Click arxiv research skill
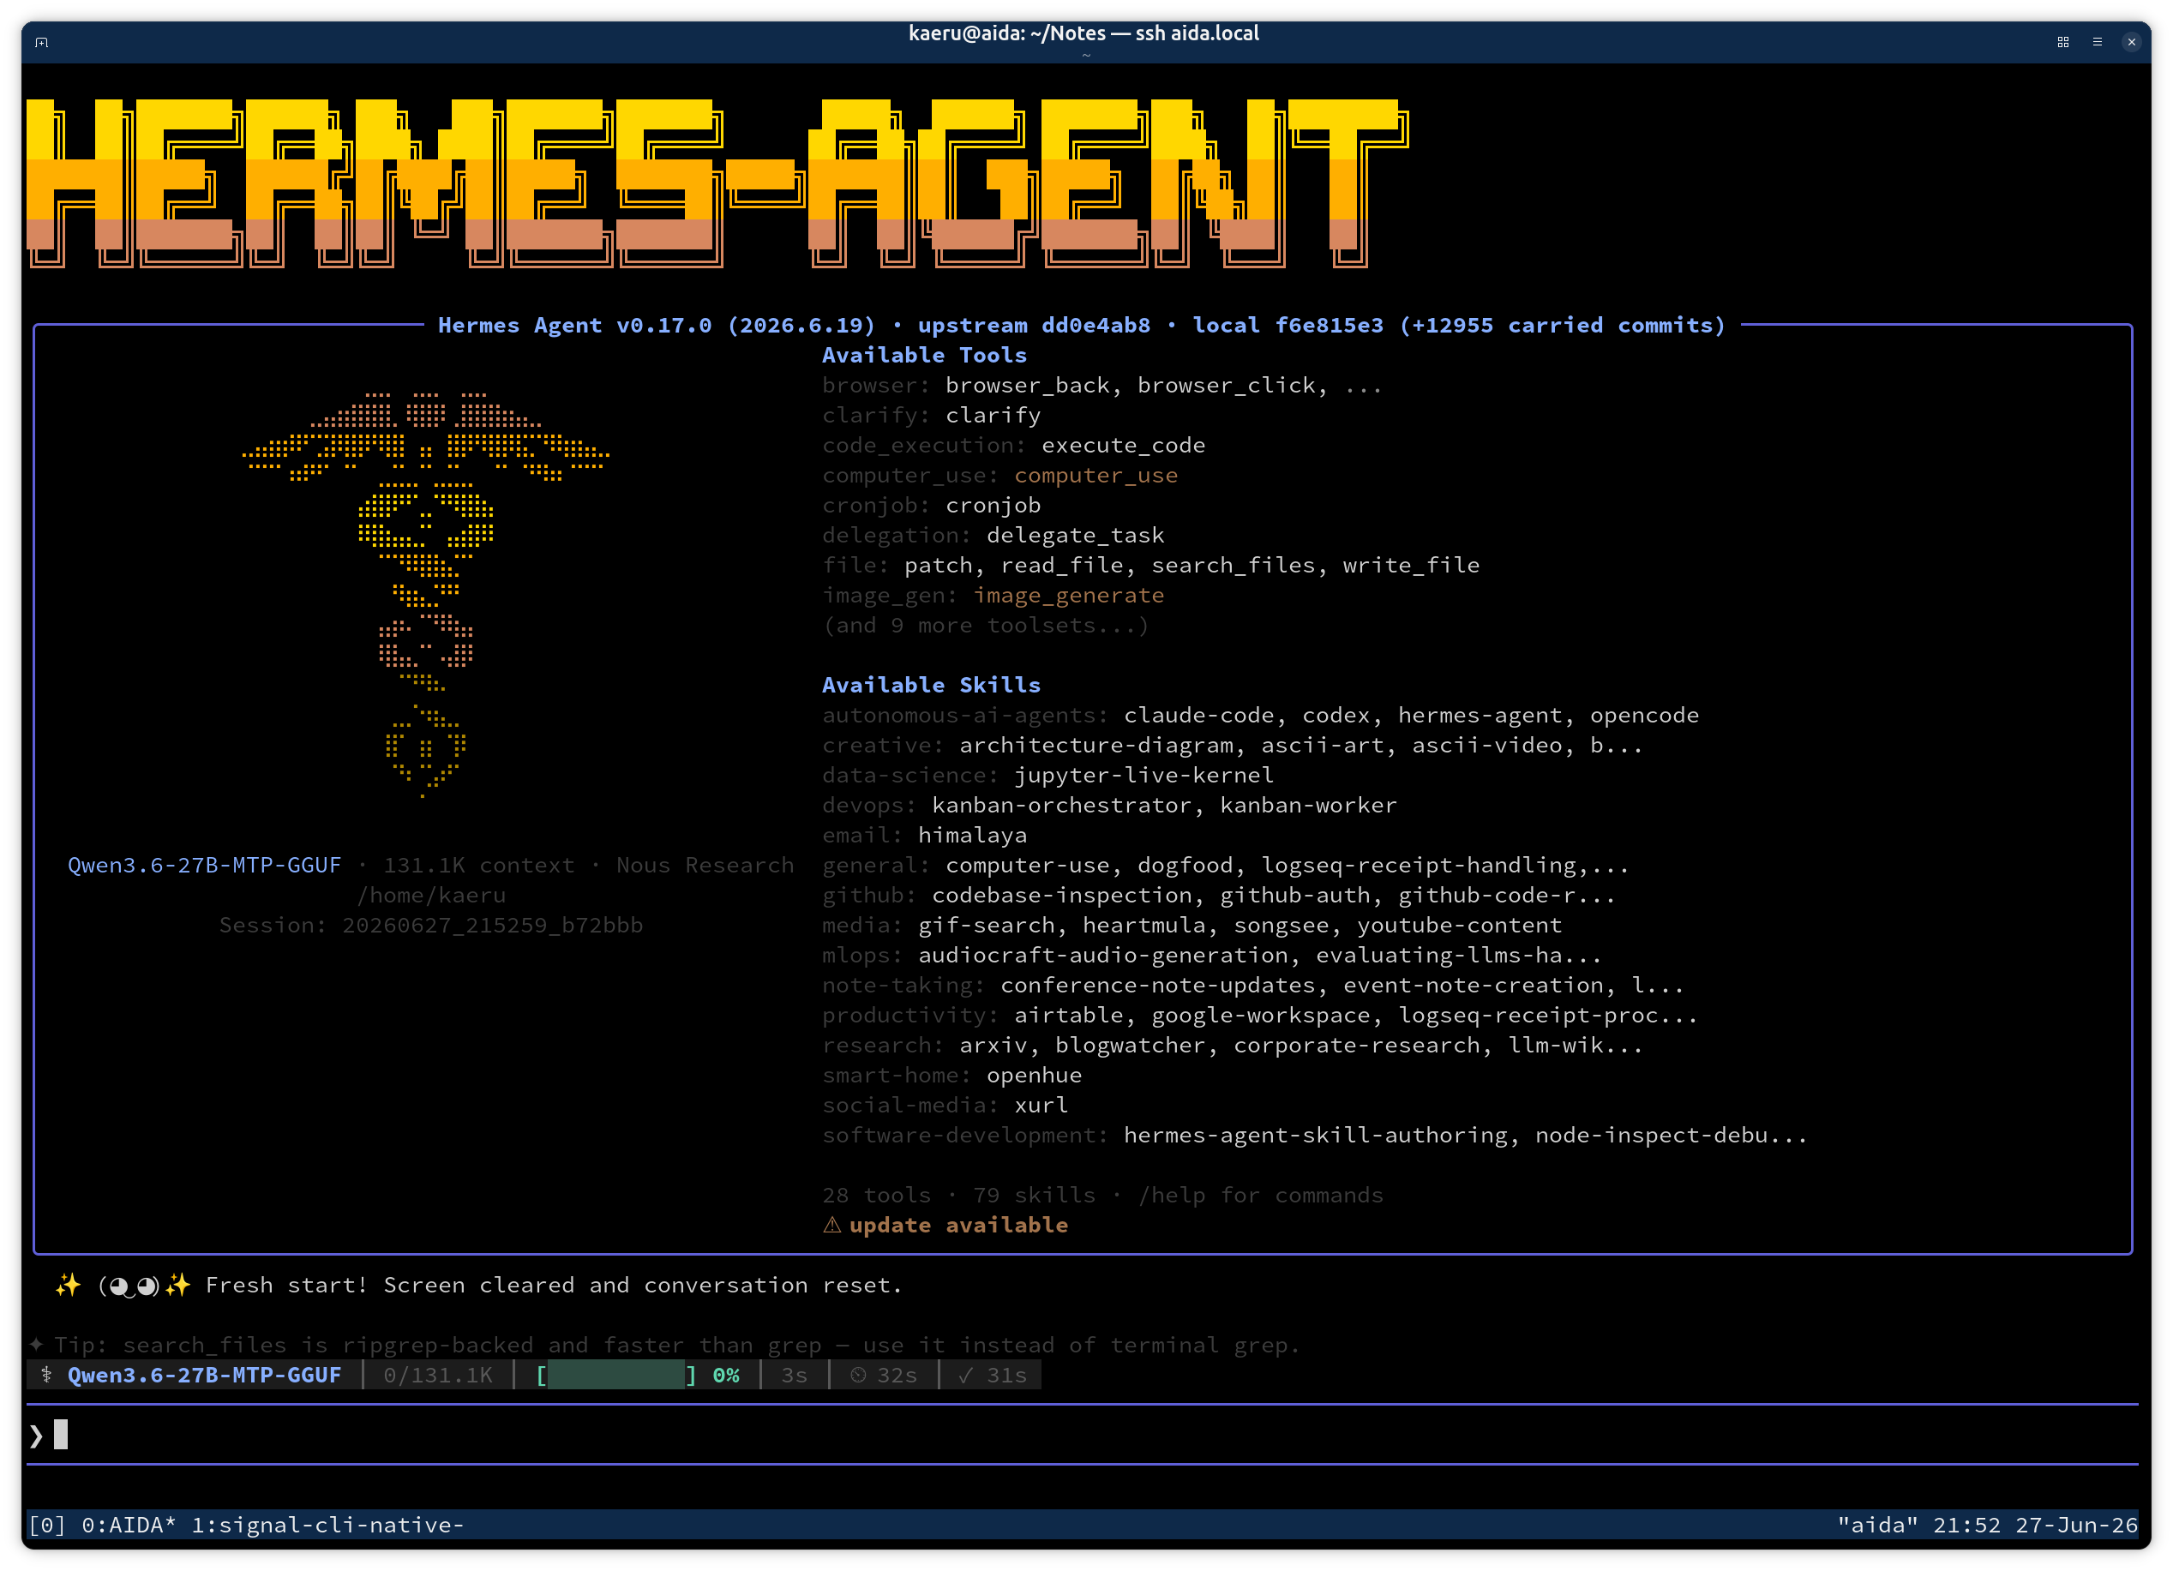The height and width of the screenshot is (1571, 2173). pyautogui.click(x=993, y=1046)
